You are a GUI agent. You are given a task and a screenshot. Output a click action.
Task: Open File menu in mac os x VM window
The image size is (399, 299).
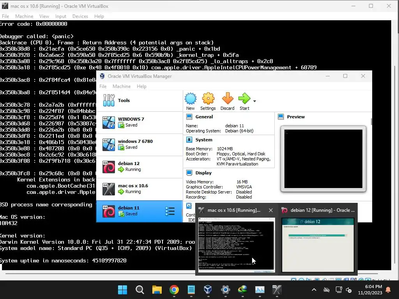pos(5,16)
